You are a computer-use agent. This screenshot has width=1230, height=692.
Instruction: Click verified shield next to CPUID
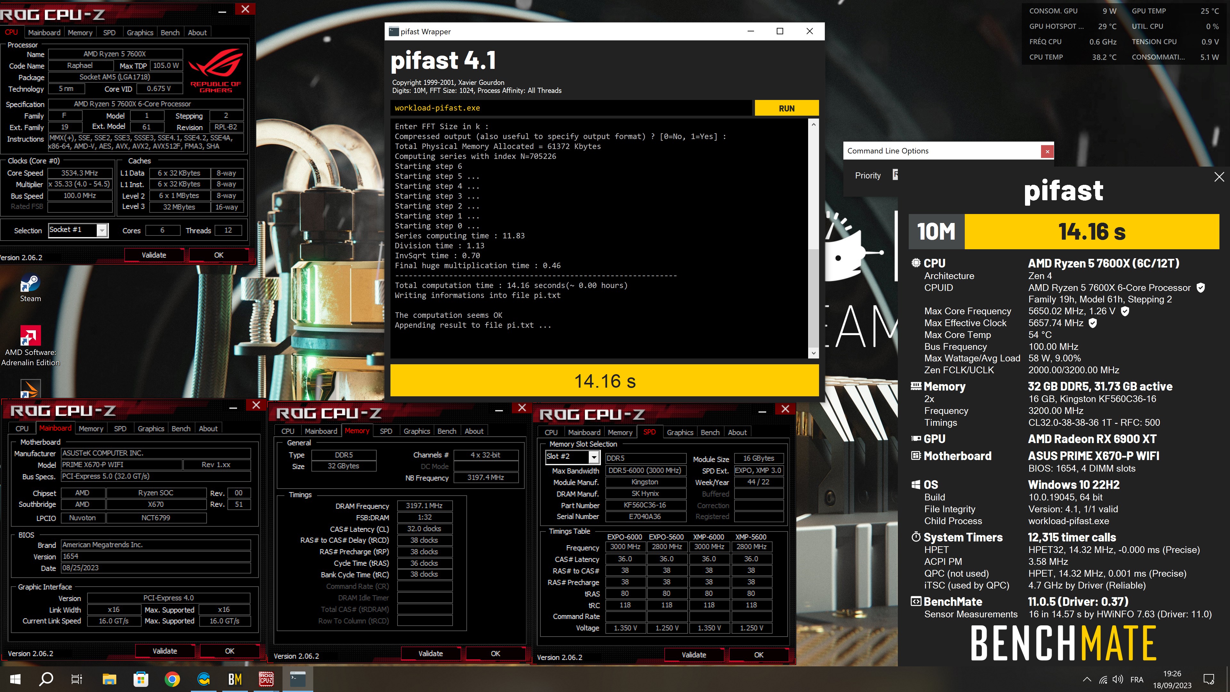(x=1201, y=287)
